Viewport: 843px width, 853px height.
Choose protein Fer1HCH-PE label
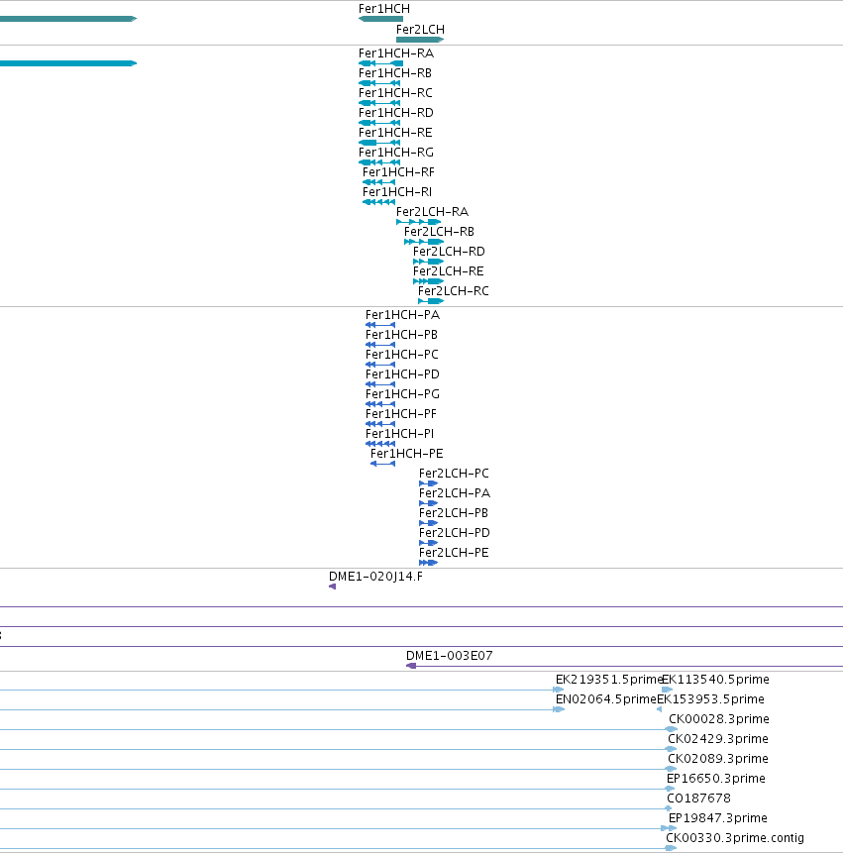pos(407,454)
